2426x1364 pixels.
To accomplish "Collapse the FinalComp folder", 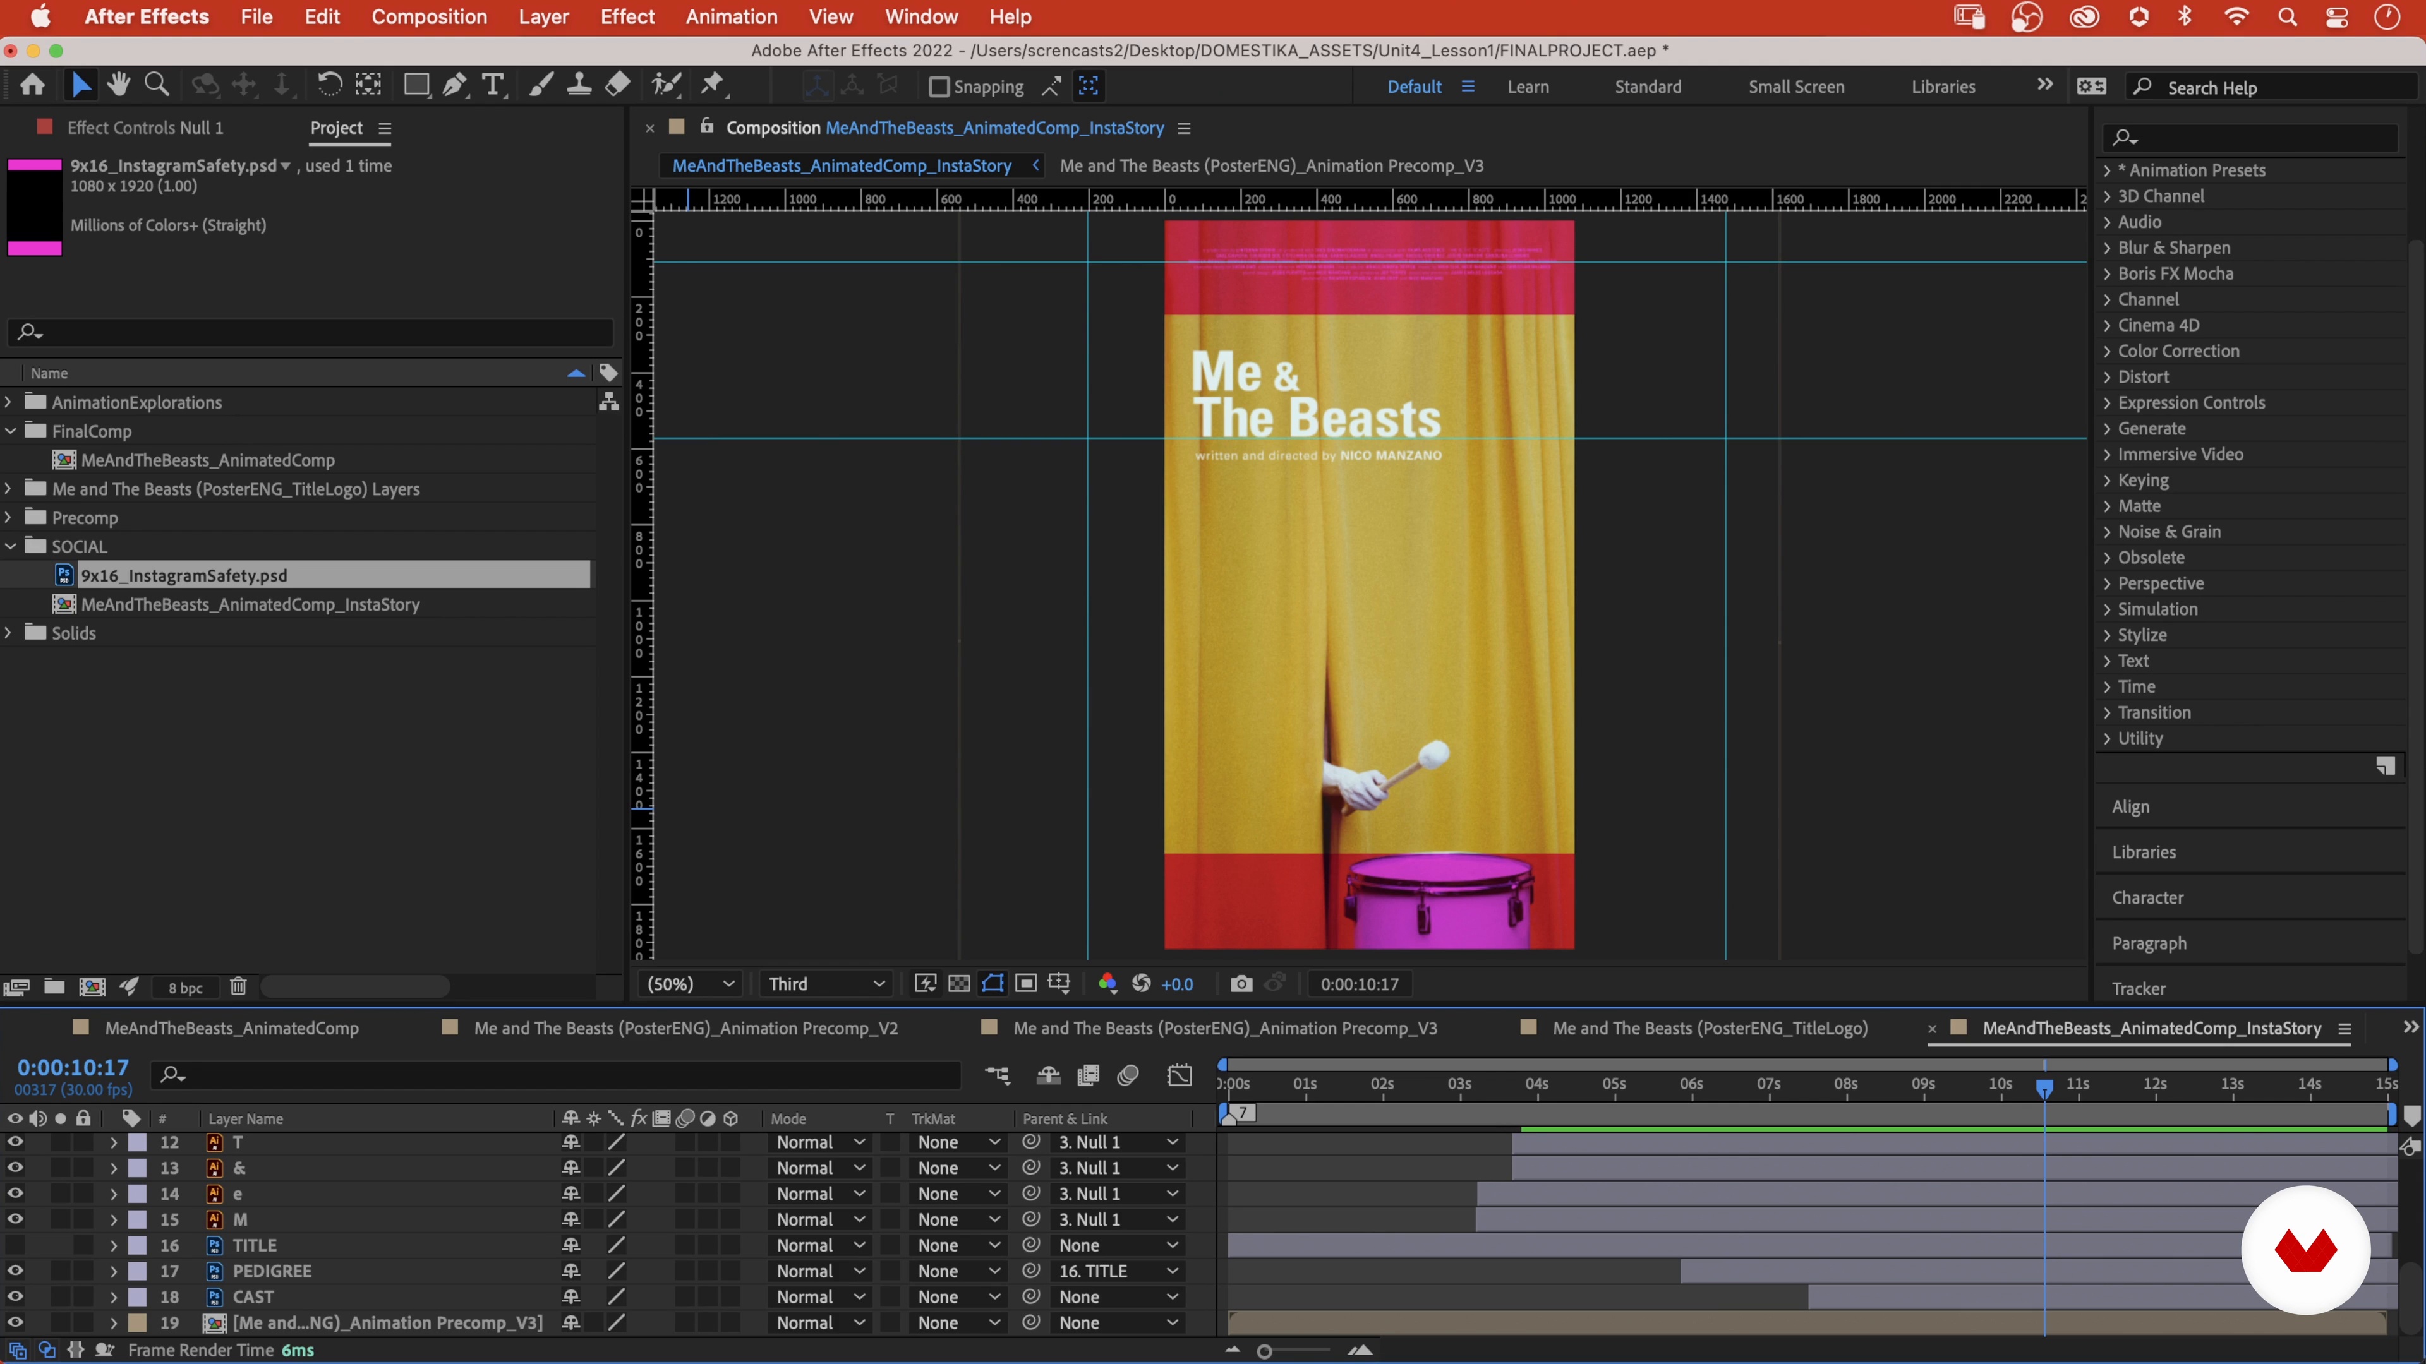I will (9, 431).
